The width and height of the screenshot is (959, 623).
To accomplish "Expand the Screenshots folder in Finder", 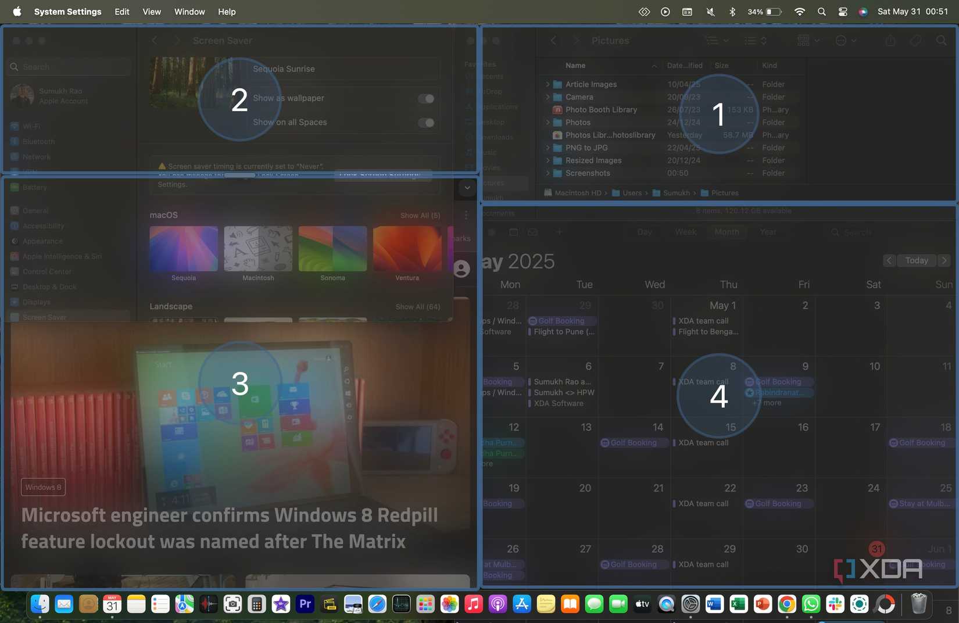I will coord(547,173).
